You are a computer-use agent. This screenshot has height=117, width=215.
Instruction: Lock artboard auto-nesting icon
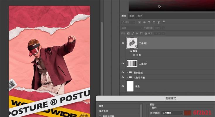(141, 33)
